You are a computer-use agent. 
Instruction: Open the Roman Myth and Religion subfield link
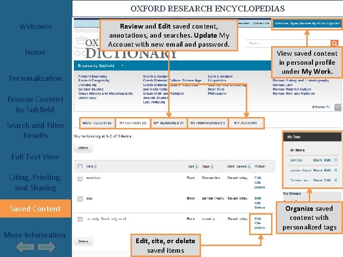[293, 94]
